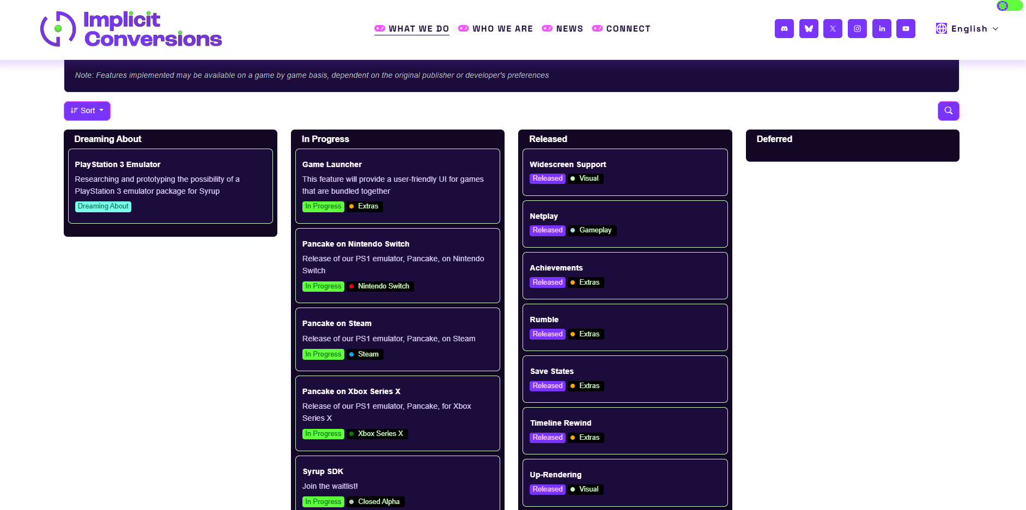Open the Syrup SDK card title
1026x510 pixels.
coord(323,471)
